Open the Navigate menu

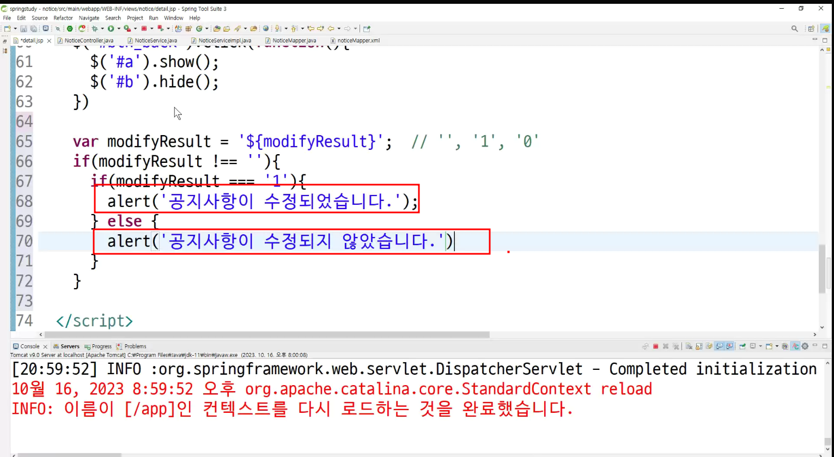click(89, 18)
